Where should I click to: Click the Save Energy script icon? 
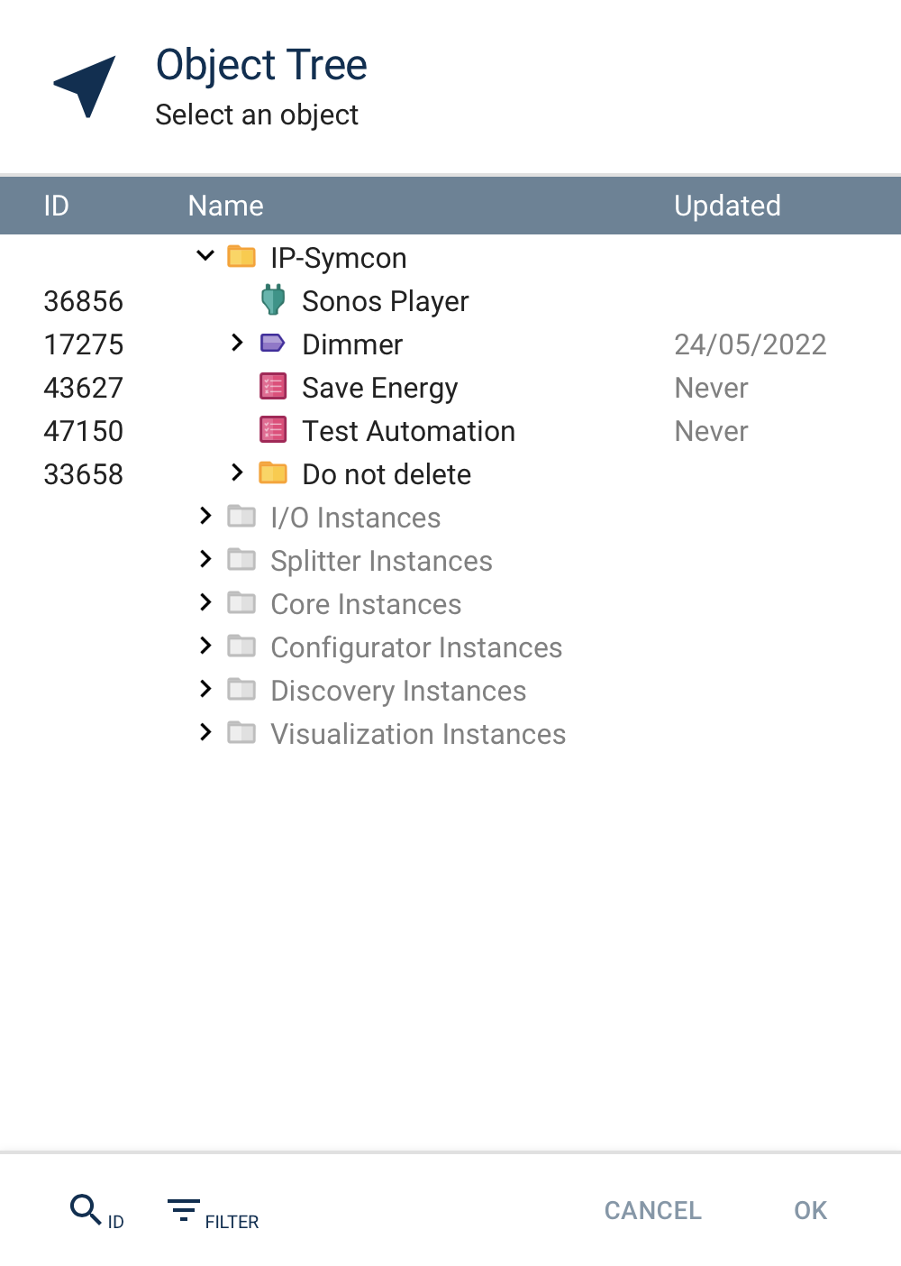[273, 387]
